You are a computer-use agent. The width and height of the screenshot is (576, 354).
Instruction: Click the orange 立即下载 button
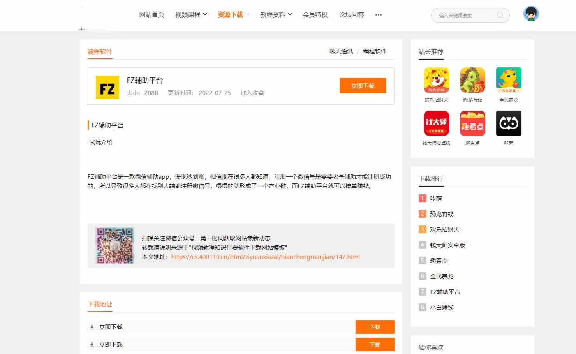point(363,86)
